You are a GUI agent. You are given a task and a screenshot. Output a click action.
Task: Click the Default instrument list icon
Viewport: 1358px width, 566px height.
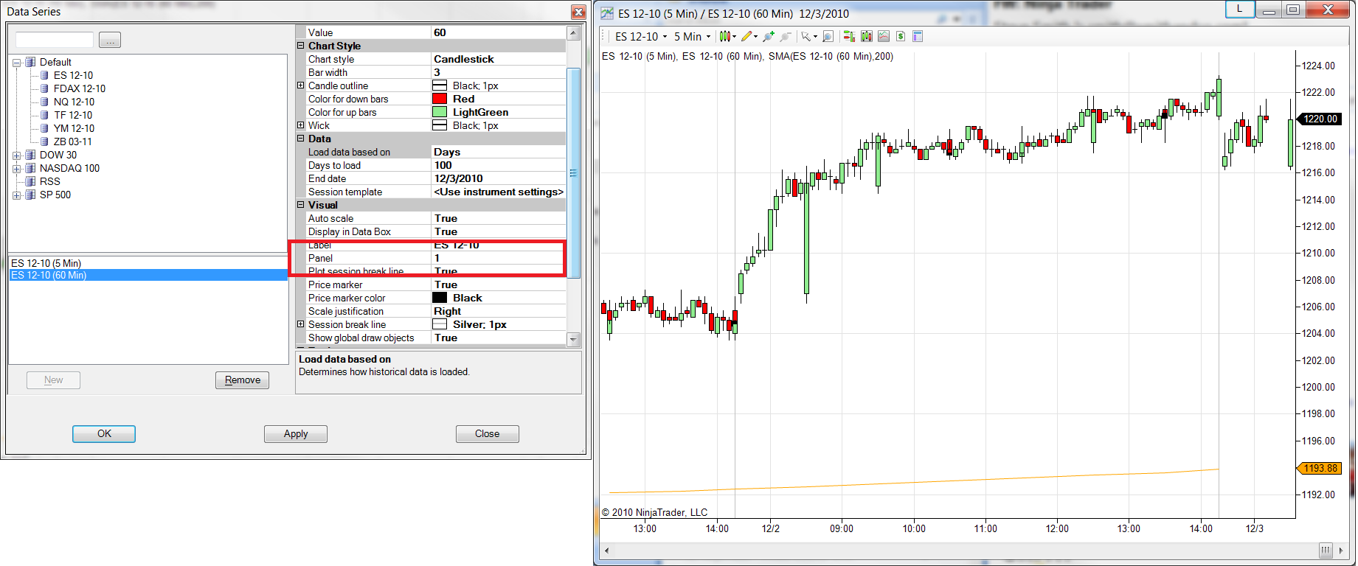point(30,62)
